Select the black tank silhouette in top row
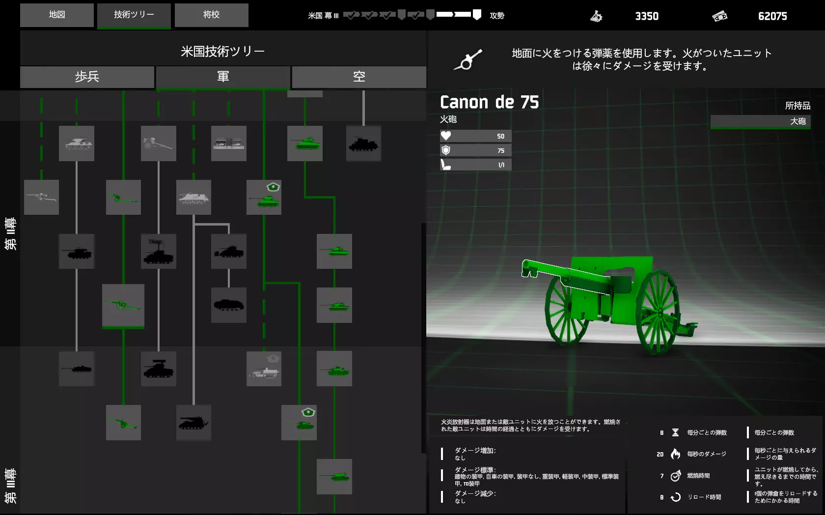Screen dimensions: 825x515 363,143
